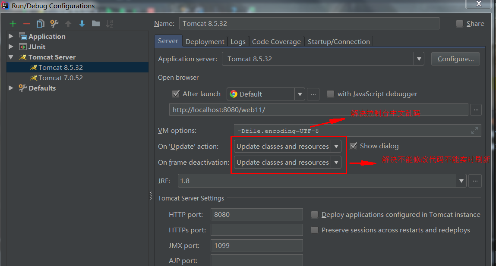Create new folder toolbar icon

pos(95,24)
